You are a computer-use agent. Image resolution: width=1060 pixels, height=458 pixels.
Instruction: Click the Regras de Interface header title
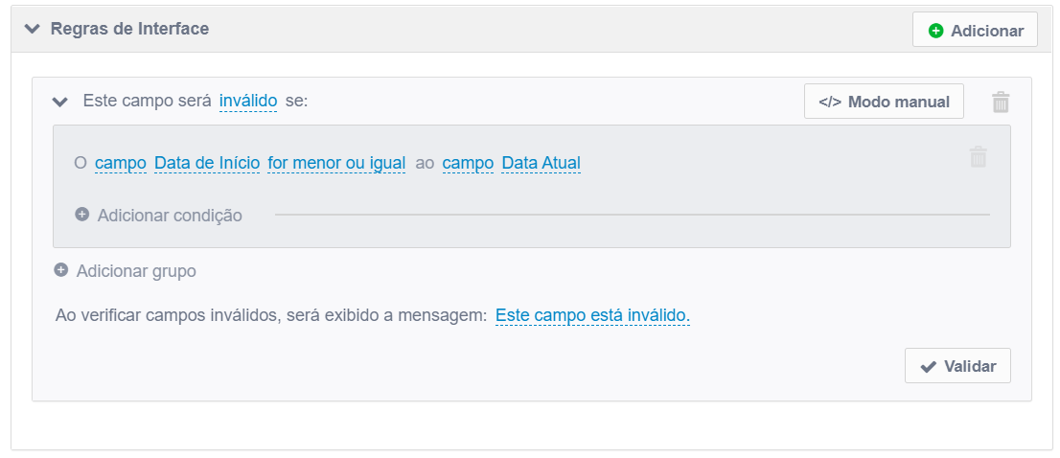click(129, 29)
